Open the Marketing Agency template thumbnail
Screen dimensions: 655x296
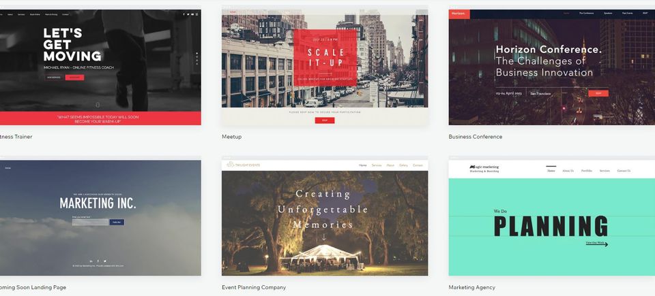(x=552, y=218)
